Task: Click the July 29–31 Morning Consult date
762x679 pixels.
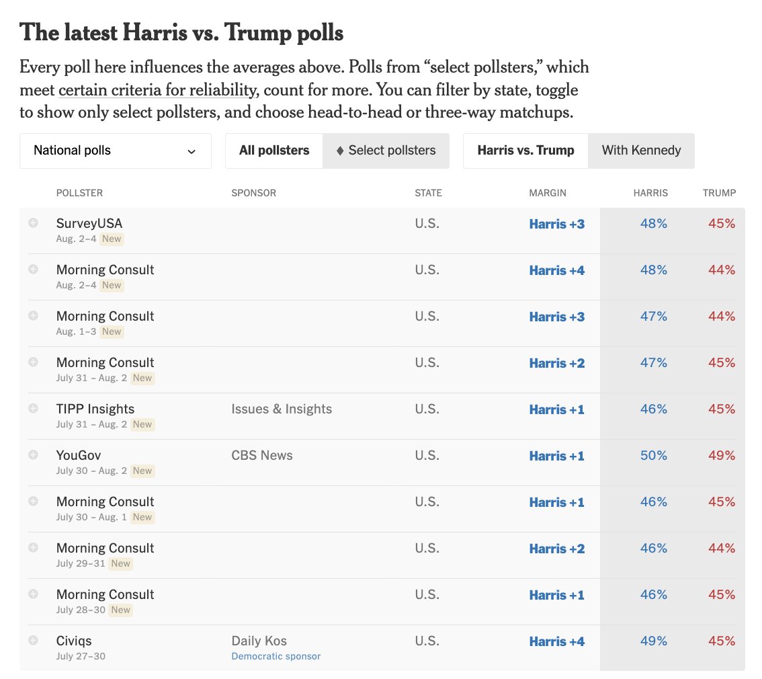Action: (81, 564)
